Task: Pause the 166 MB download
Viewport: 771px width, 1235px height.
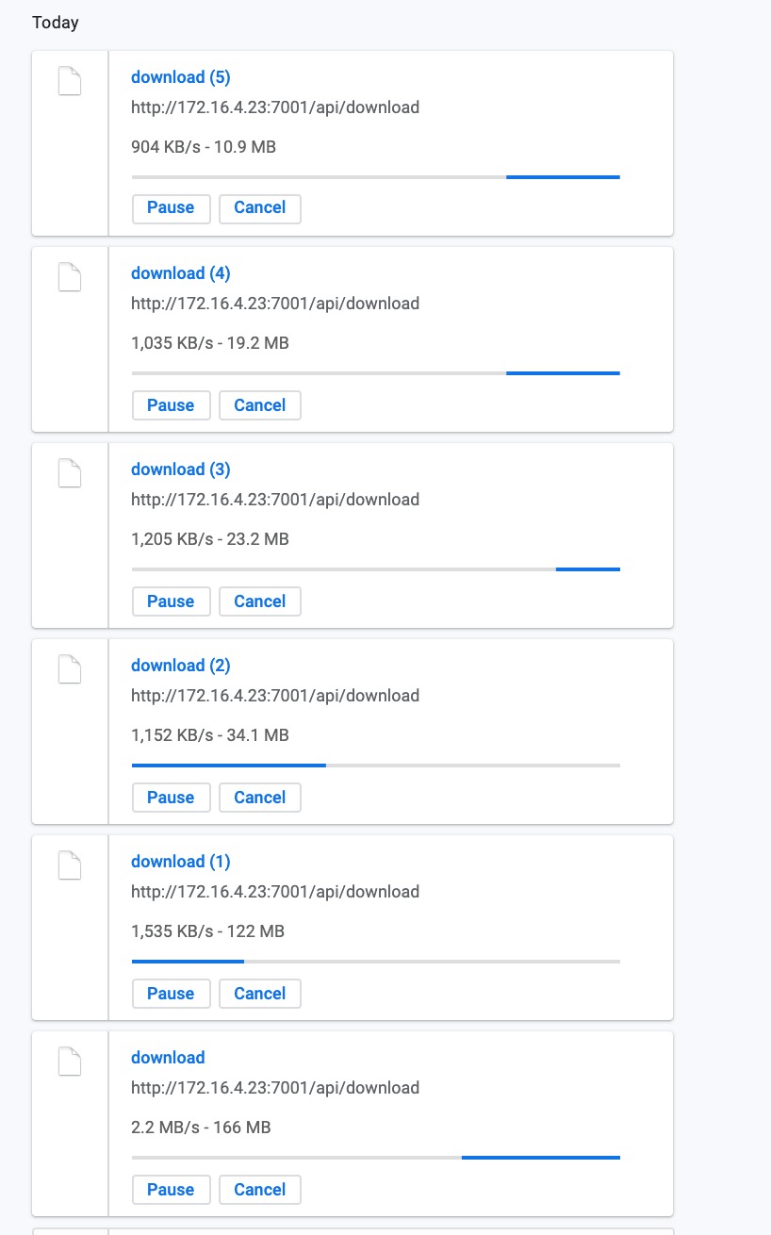Action: click(x=171, y=1190)
